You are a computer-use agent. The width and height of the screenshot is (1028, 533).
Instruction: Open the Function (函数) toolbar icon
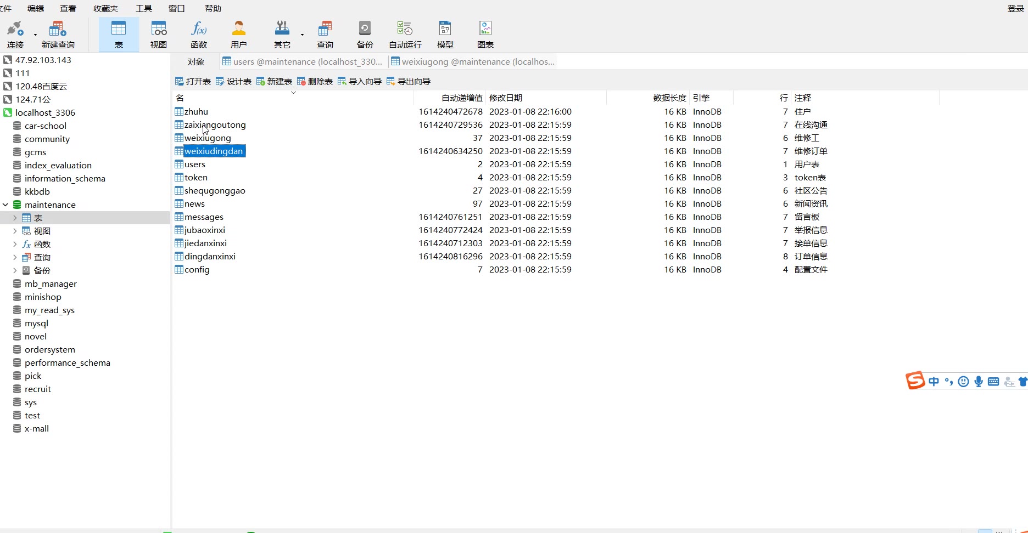point(199,35)
